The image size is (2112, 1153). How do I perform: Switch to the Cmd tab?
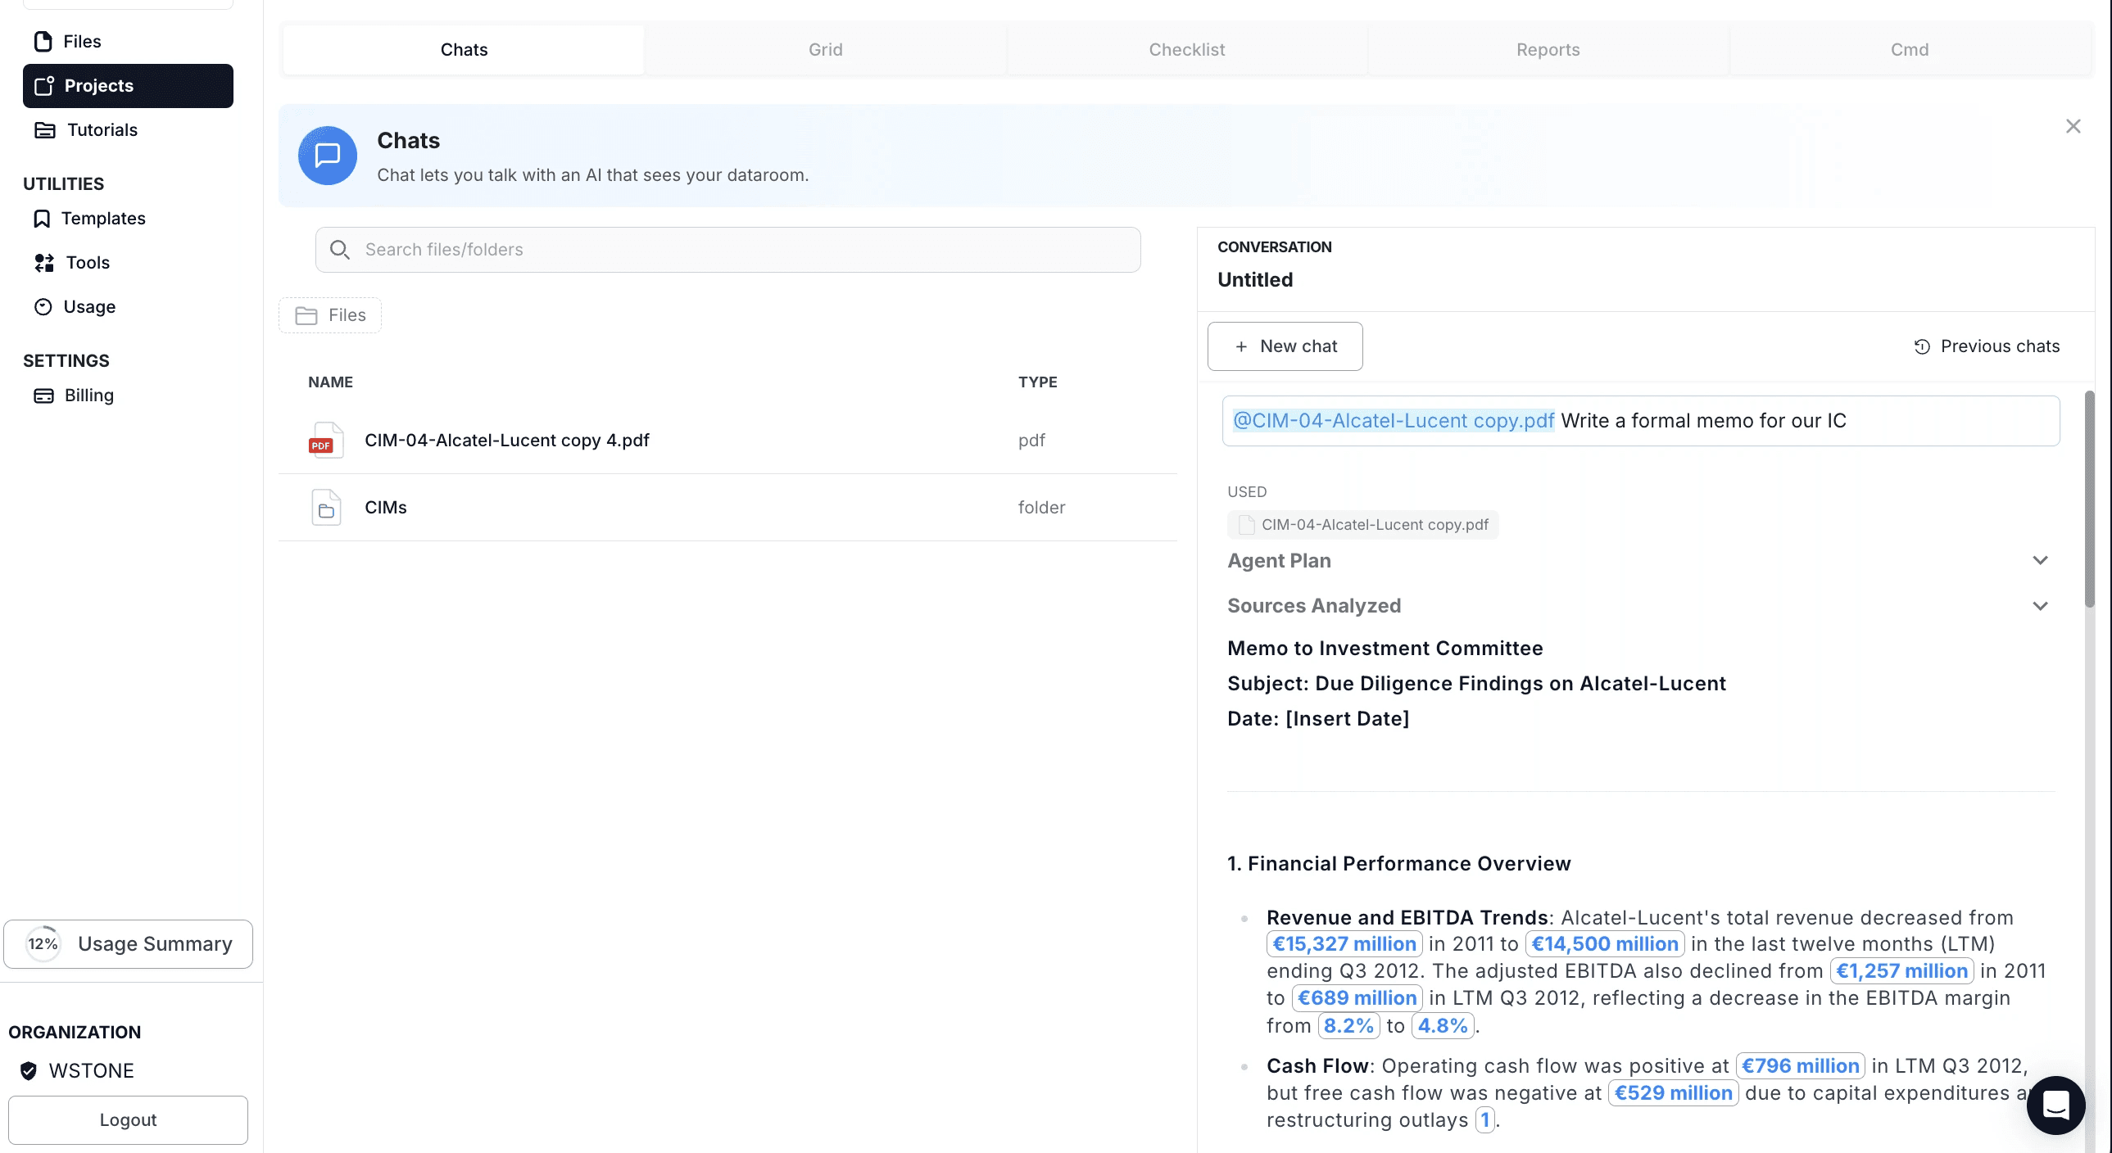click(1910, 50)
